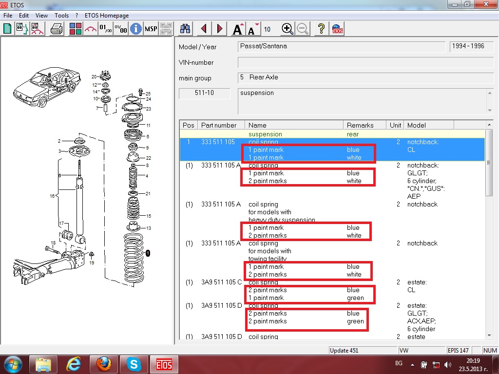This screenshot has height=374, width=499.
Task: Click scroll-down arrow of parts list scrollbar
Action: click(x=490, y=335)
